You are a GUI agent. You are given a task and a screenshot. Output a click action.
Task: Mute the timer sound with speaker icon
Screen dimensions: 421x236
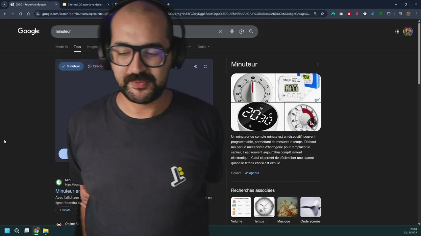click(x=195, y=67)
